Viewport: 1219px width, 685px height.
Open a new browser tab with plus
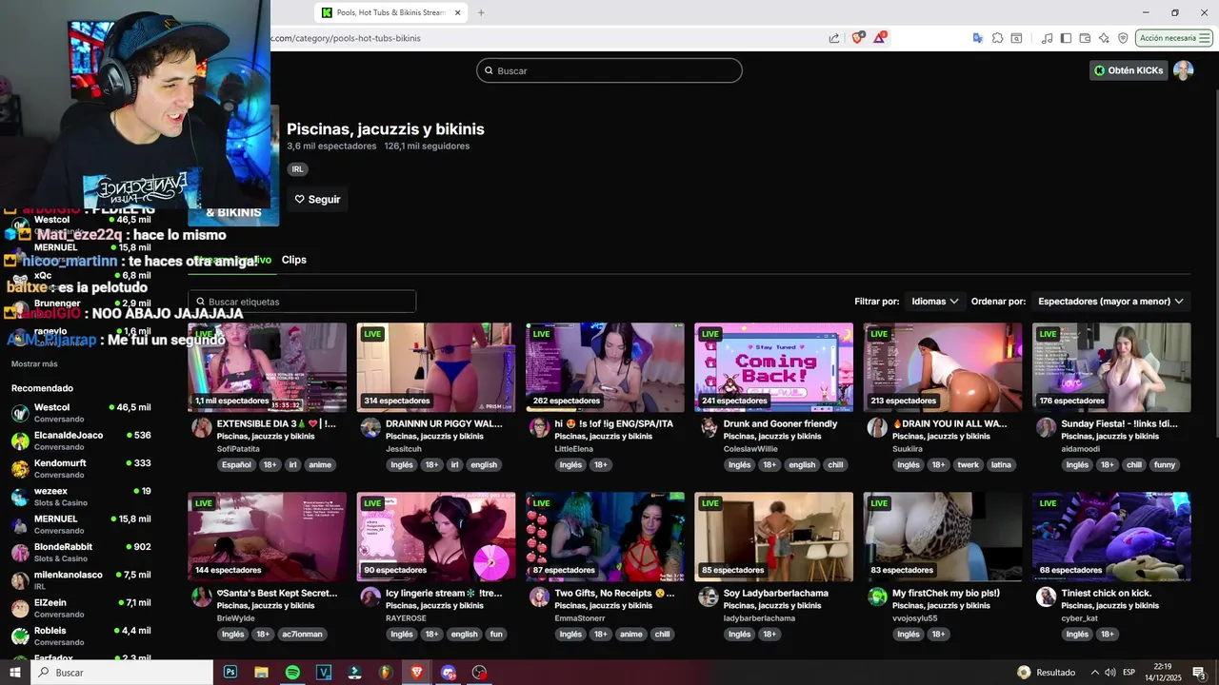[x=481, y=12]
